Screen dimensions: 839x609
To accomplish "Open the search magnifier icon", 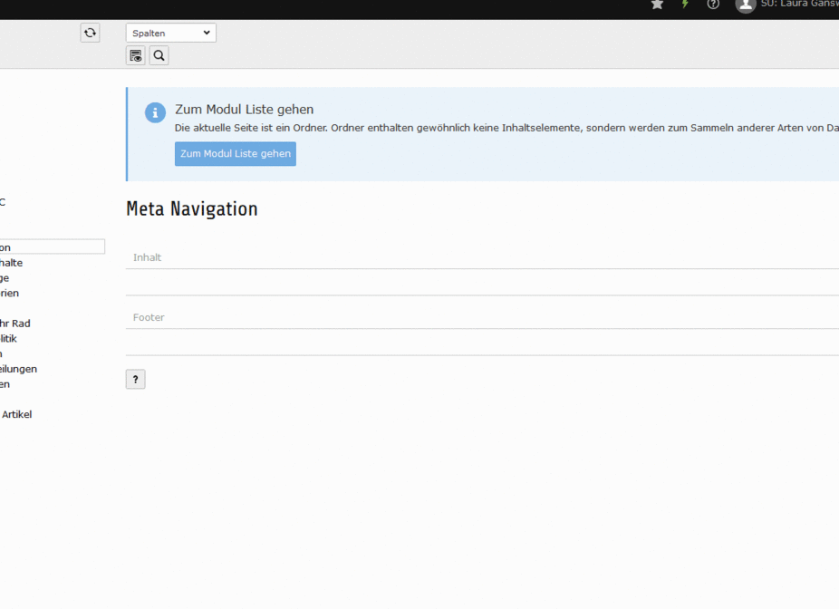I will click(x=159, y=56).
